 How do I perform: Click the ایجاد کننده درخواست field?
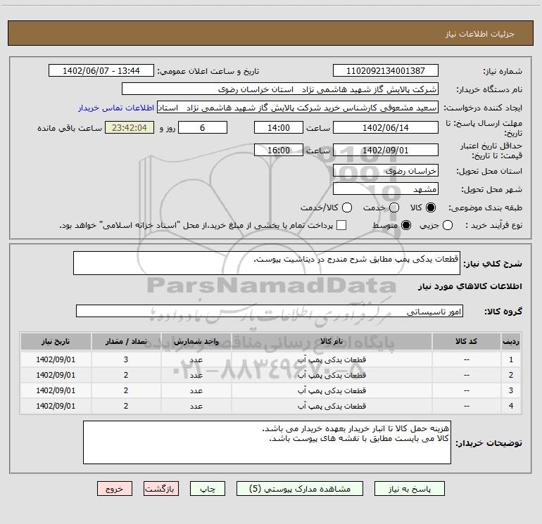point(298,108)
